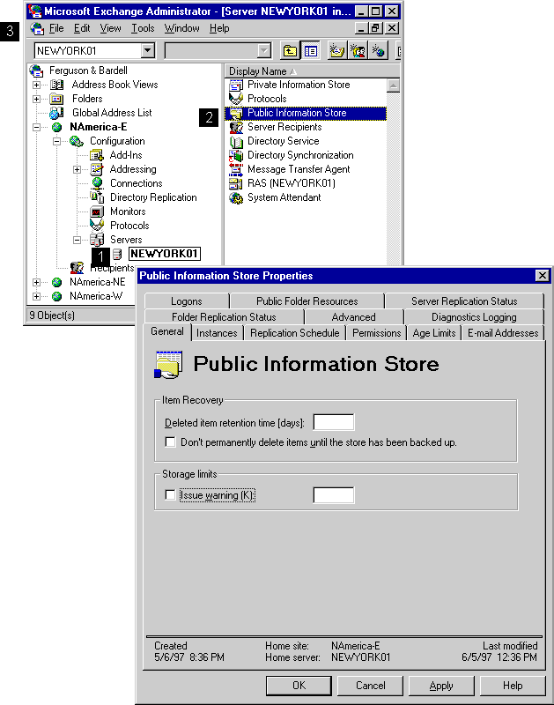Image resolution: width=554 pixels, height=705 pixels.
Task: Open the Window menu
Action: pyautogui.click(x=181, y=28)
